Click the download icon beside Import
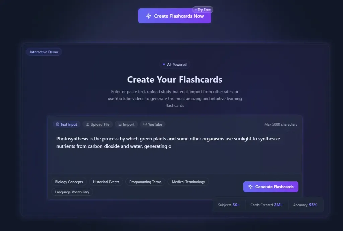Screen dimensions: 343x231 [x=120, y=124]
